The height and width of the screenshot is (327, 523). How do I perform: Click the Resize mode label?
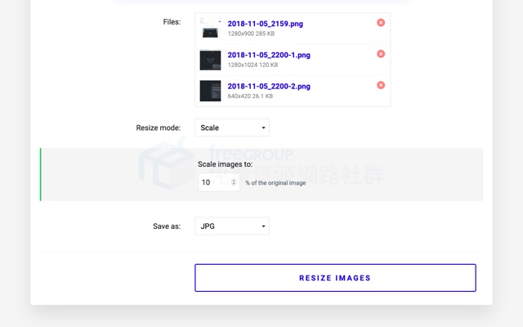(158, 128)
